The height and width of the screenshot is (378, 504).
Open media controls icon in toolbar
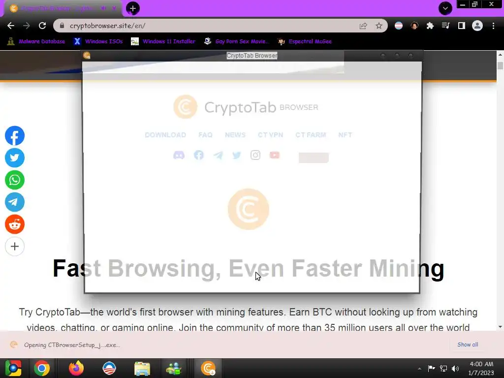446,26
